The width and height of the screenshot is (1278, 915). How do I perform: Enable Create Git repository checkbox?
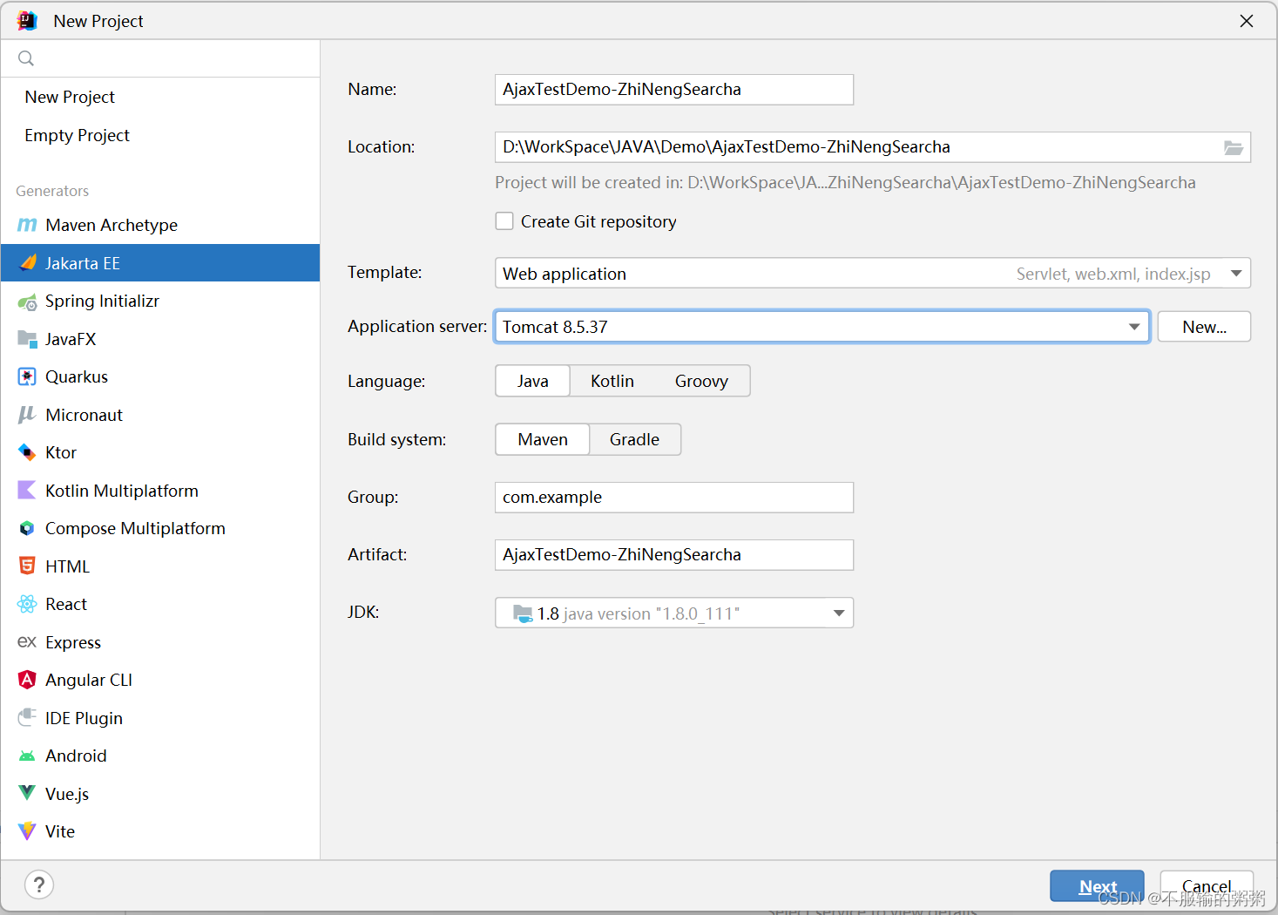504,221
